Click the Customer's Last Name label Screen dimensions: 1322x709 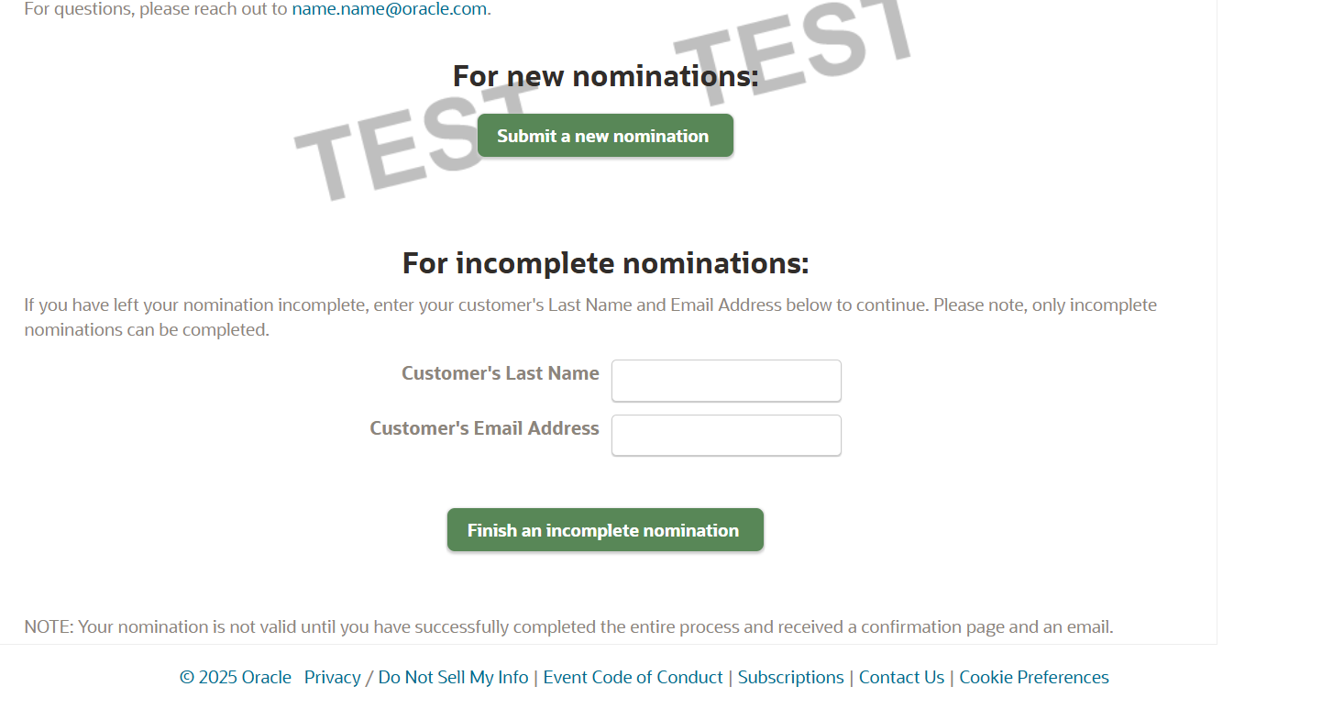(500, 374)
